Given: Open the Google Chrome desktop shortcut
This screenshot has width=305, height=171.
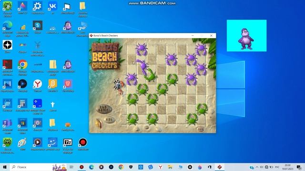Looking at the screenshot, I should click(22, 65).
